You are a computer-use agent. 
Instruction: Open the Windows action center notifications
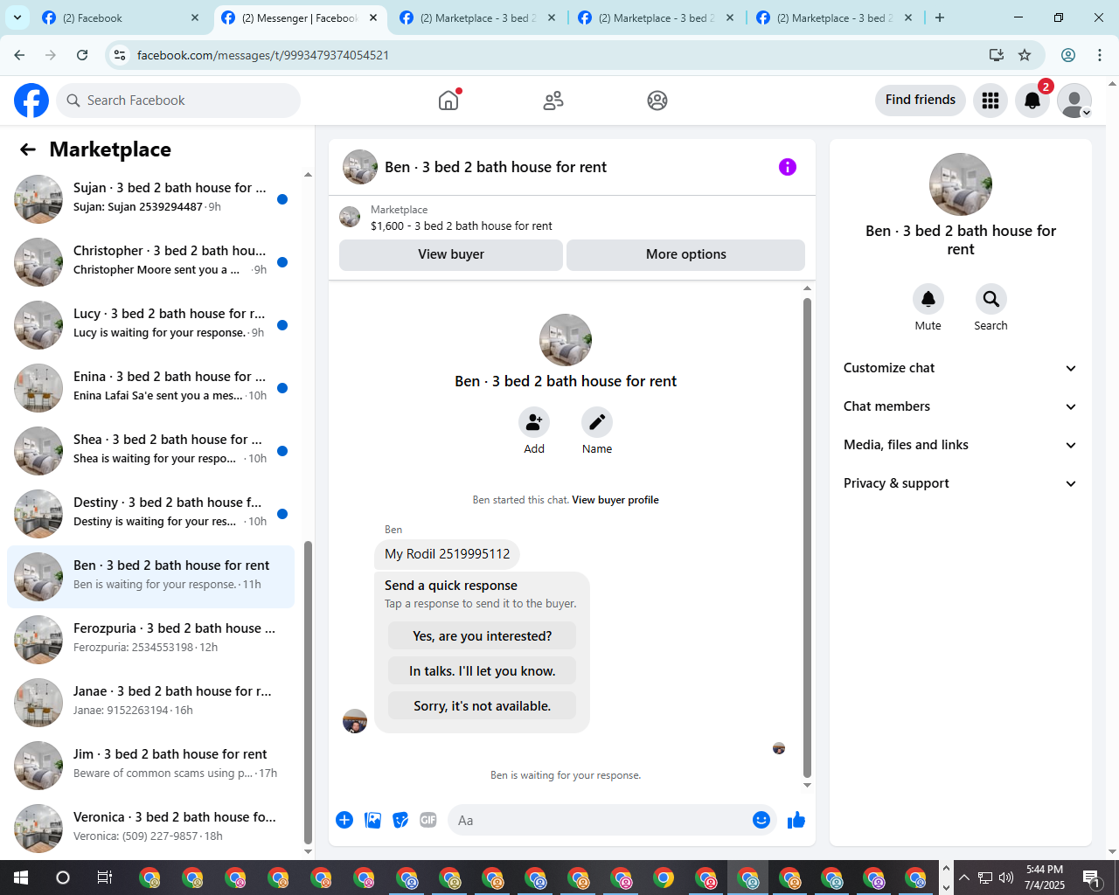pyautogui.click(x=1092, y=878)
